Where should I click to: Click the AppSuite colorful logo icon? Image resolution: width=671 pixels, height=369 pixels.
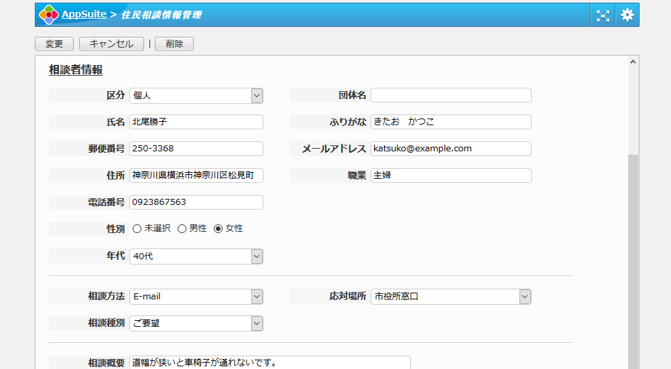[x=48, y=15]
